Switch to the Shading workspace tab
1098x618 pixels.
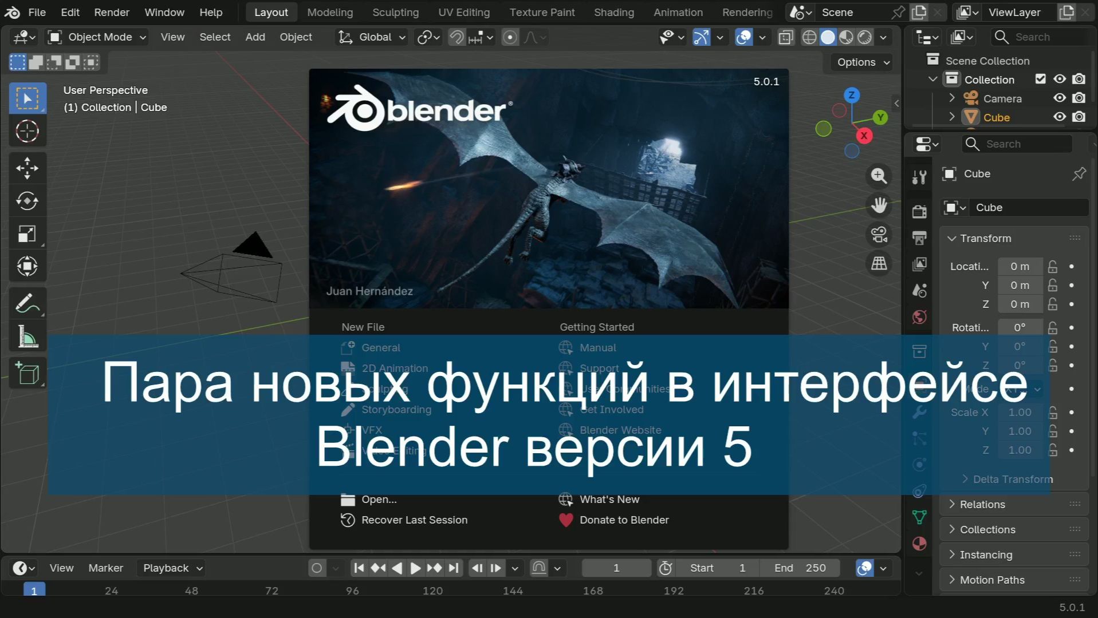click(x=613, y=12)
